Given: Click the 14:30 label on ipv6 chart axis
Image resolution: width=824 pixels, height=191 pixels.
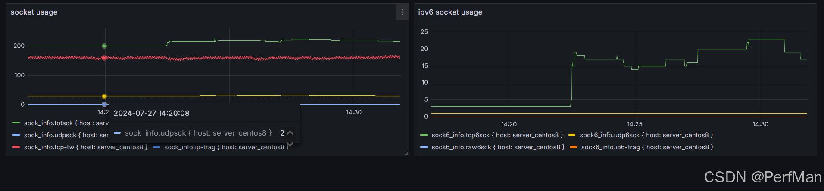Looking at the screenshot, I should (761, 124).
